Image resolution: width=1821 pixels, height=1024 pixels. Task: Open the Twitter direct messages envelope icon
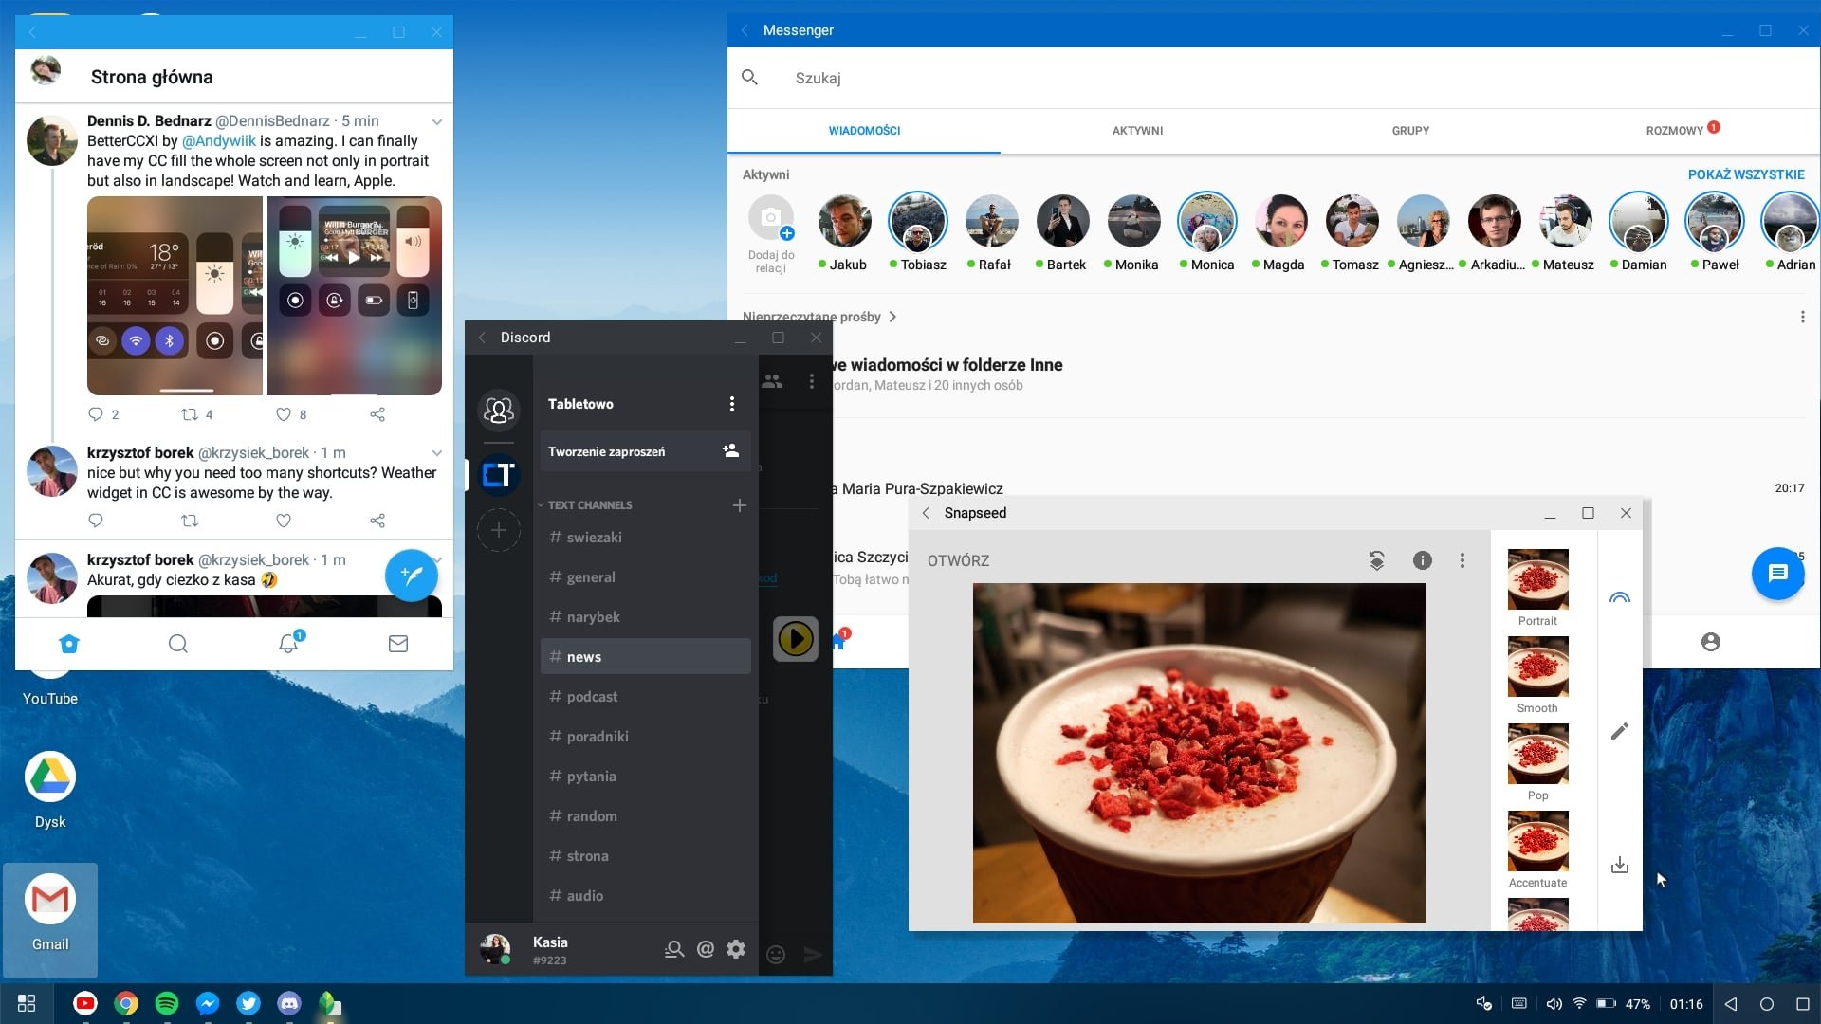(398, 644)
